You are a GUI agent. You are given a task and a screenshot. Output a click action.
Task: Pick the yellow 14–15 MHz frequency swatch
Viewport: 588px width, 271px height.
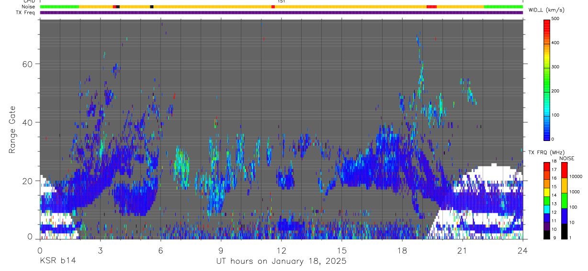[x=547, y=192]
